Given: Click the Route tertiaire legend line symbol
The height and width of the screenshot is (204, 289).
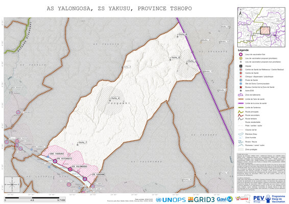Looking at the screenshot, I should [240, 119].
